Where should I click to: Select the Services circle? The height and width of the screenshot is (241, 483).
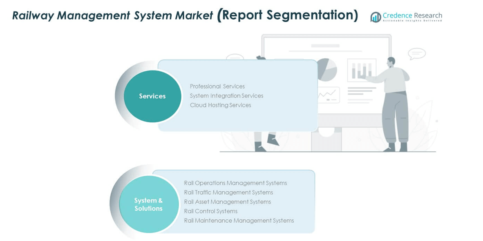(x=152, y=96)
